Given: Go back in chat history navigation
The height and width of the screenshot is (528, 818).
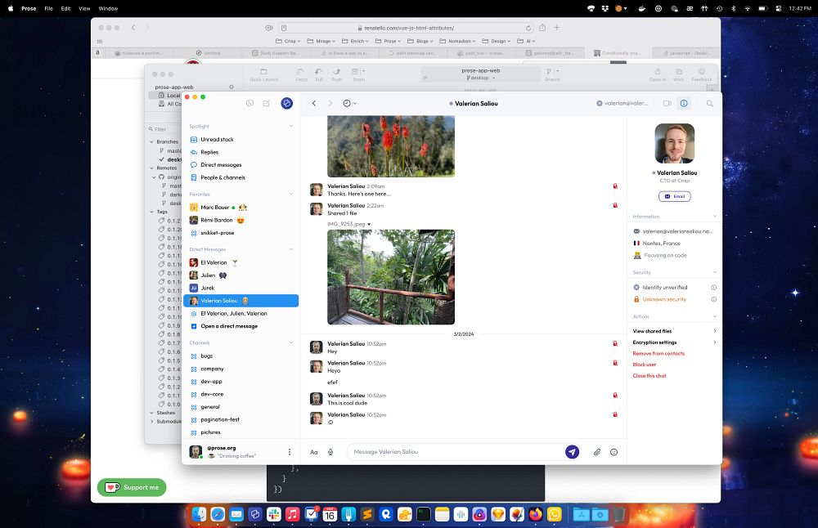Looking at the screenshot, I should click(314, 103).
